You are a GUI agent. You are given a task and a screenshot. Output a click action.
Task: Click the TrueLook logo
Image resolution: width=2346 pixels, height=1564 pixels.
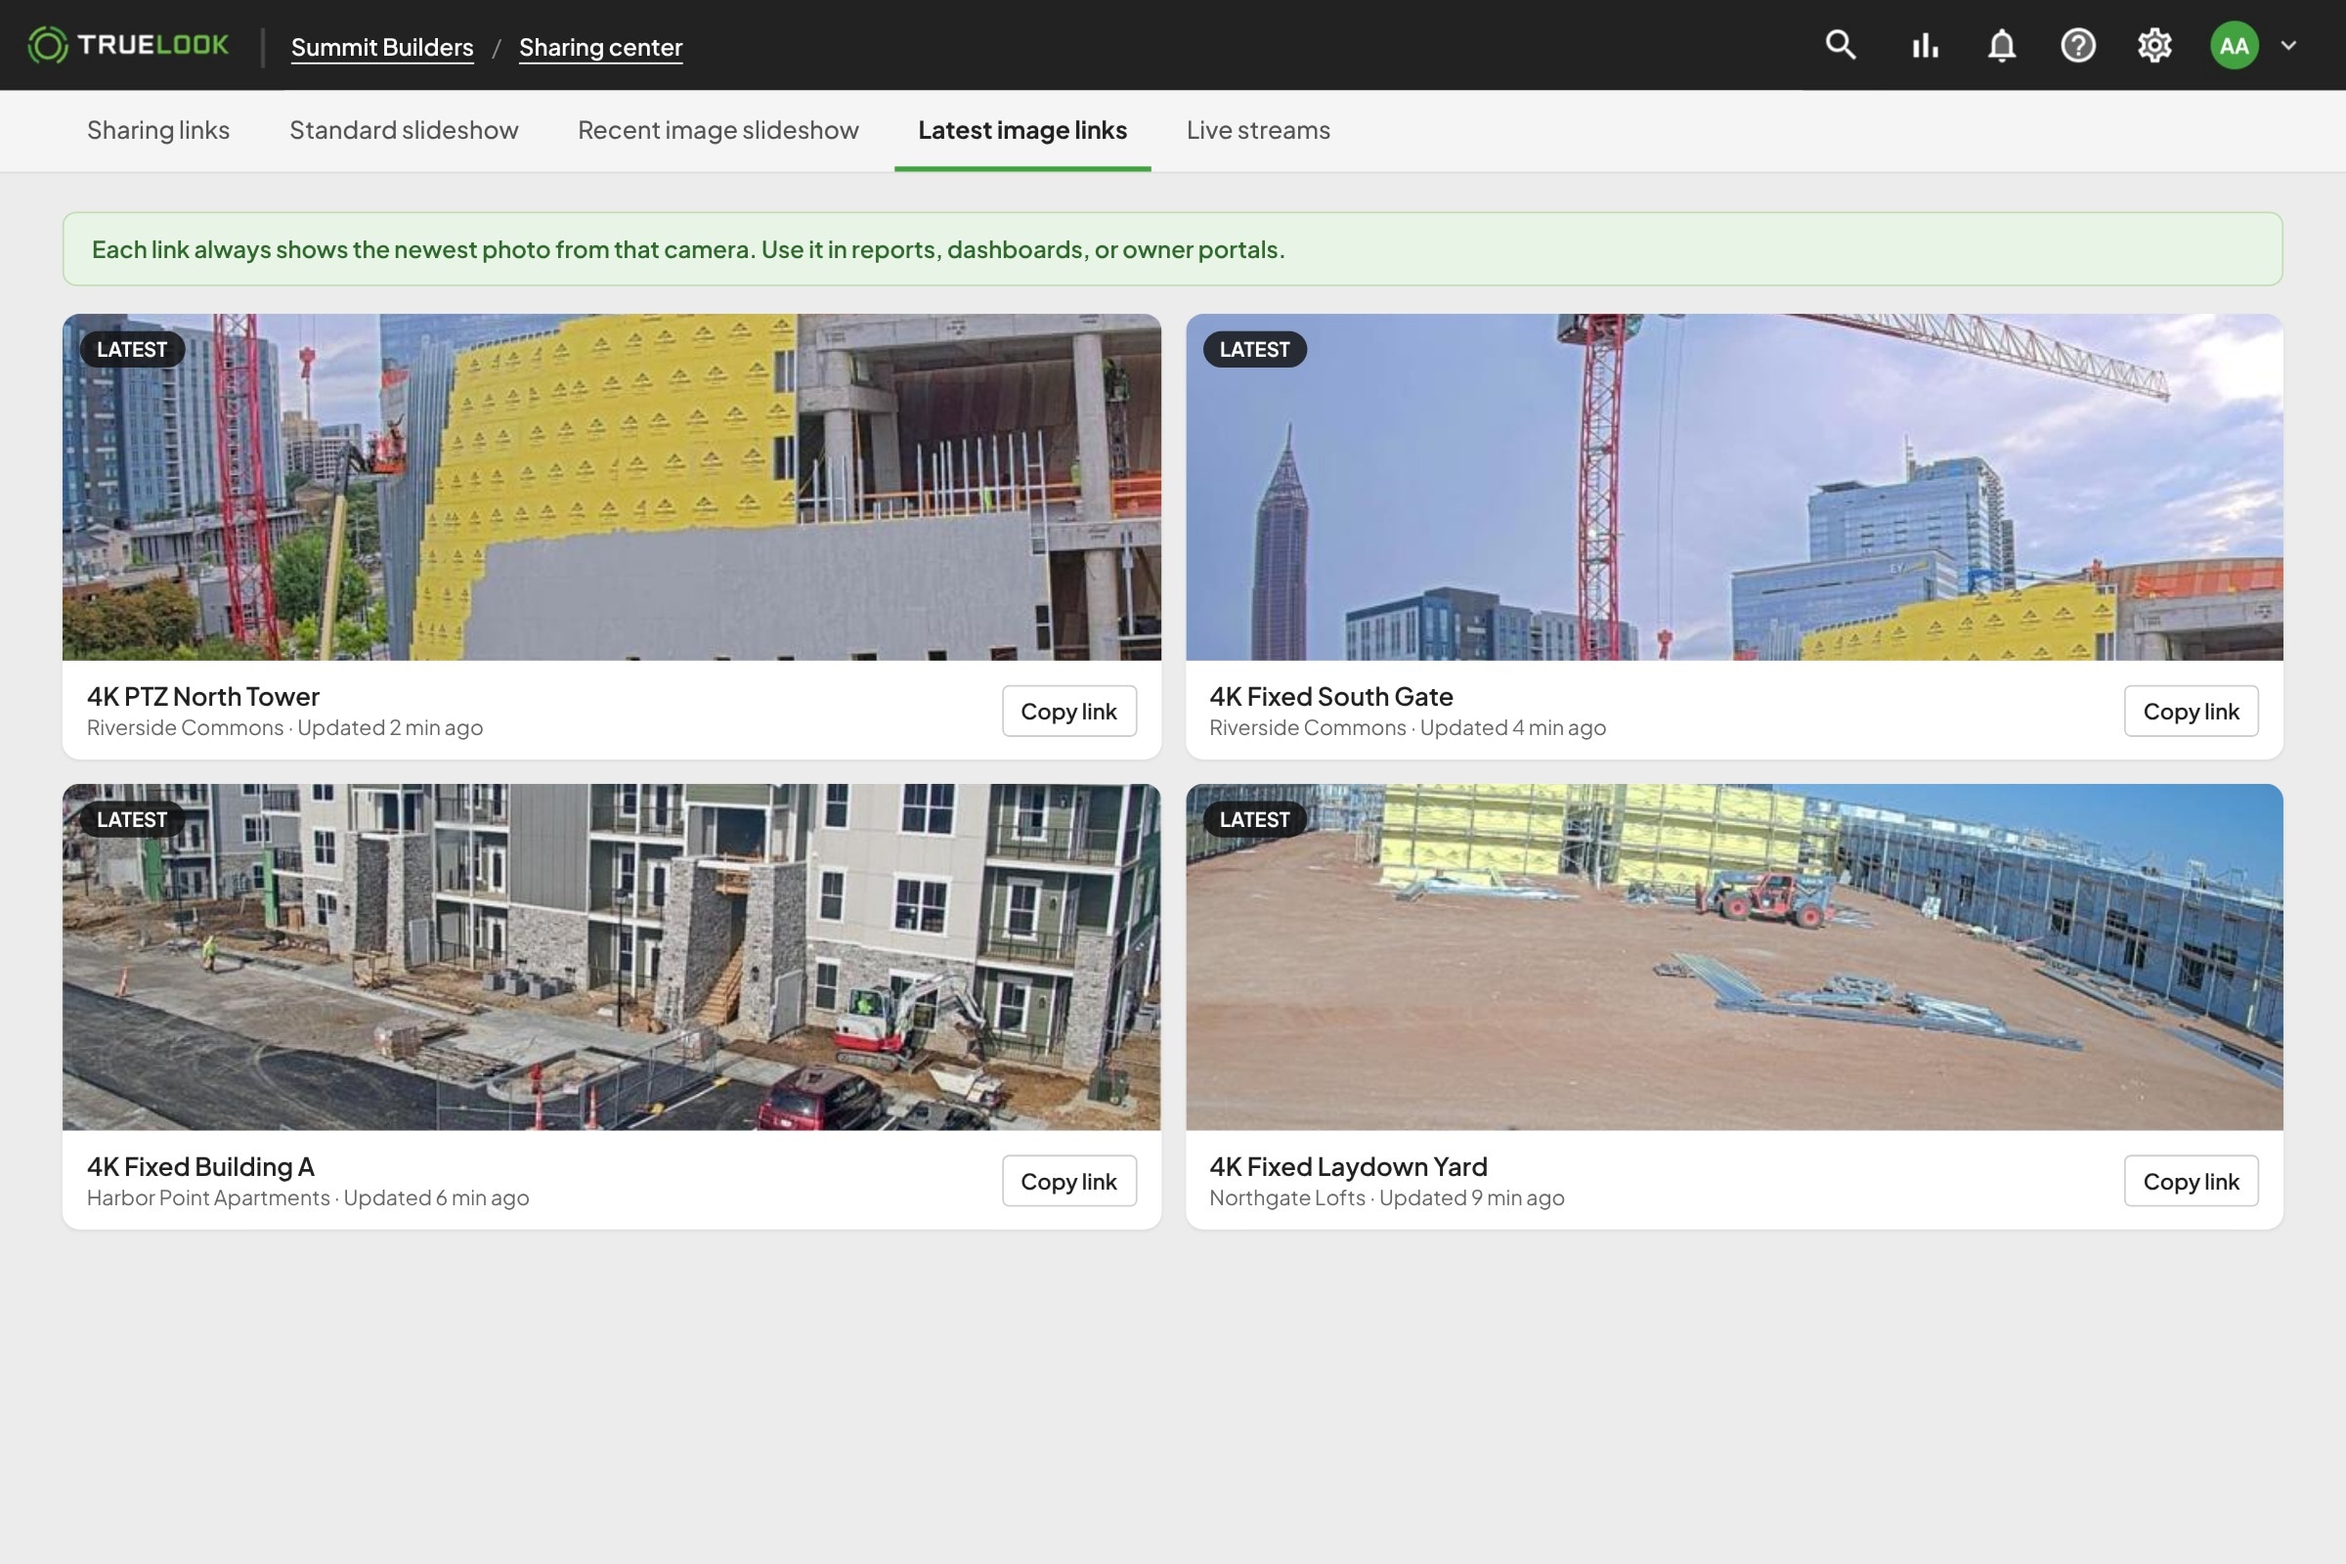[129, 45]
